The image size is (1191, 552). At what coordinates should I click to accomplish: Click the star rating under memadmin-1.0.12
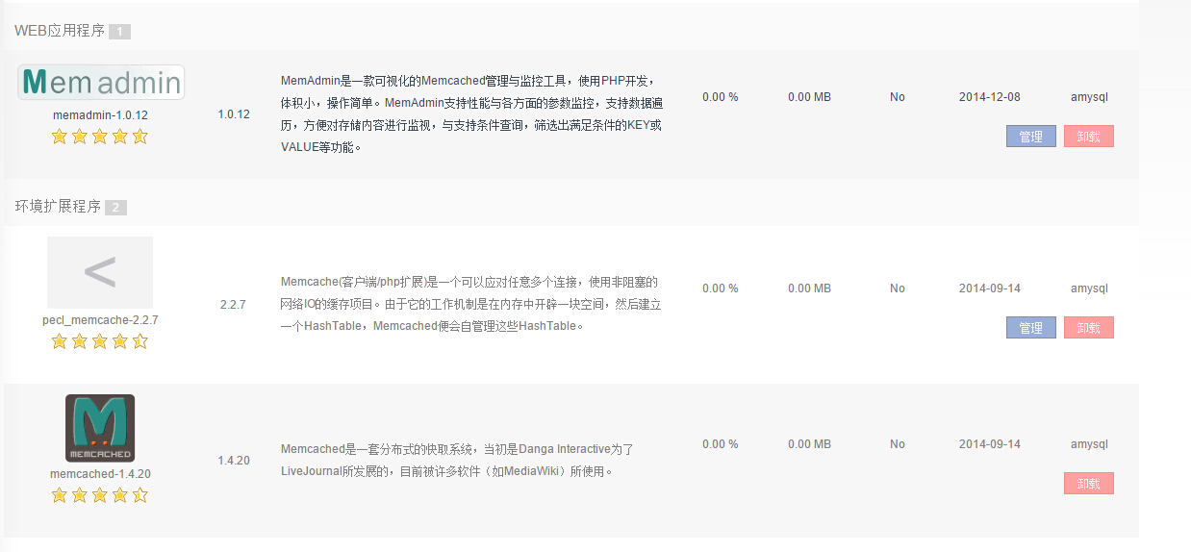coord(100,137)
